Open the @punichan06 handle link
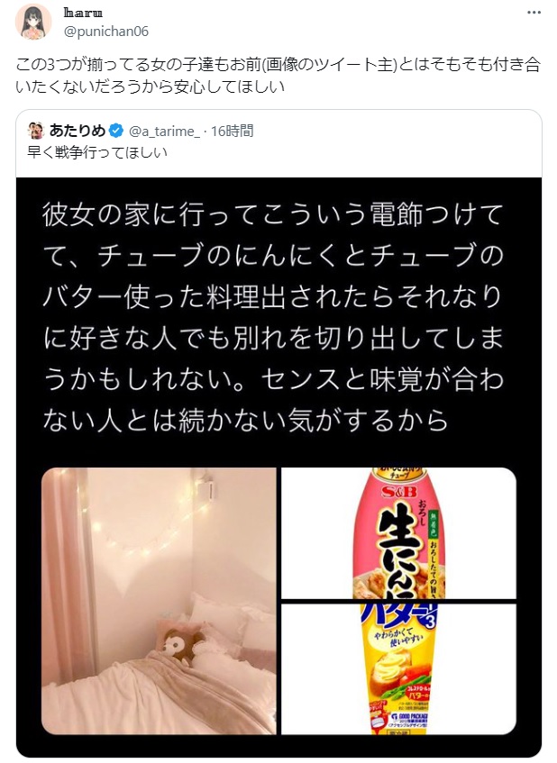557x763 pixels. tap(106, 32)
